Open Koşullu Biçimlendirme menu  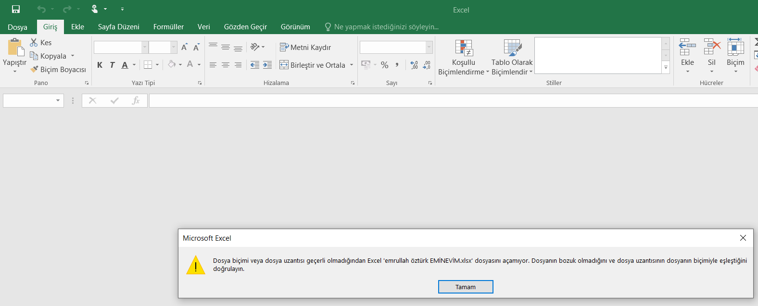(464, 57)
